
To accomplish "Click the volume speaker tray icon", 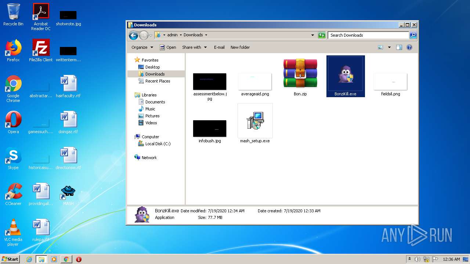I will tap(417, 259).
